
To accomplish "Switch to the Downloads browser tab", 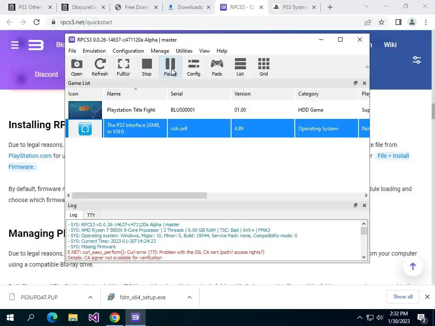I will coord(189,7).
